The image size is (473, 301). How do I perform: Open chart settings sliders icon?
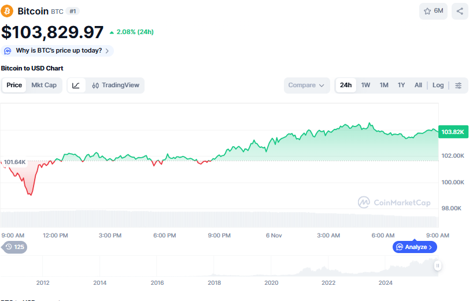point(459,86)
